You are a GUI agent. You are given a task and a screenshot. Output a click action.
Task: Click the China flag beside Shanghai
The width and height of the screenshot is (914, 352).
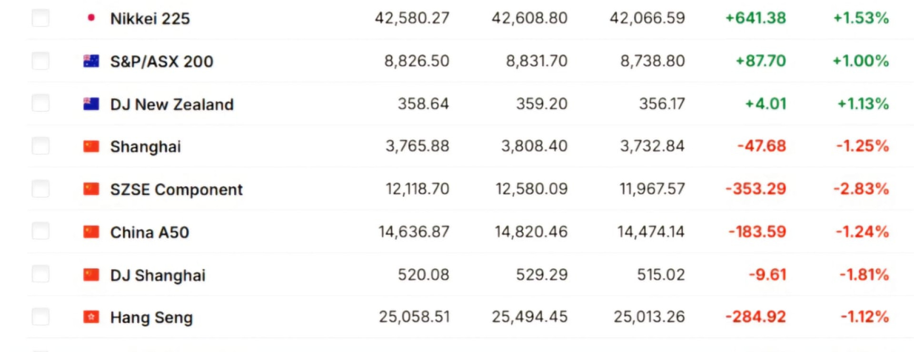(x=91, y=146)
